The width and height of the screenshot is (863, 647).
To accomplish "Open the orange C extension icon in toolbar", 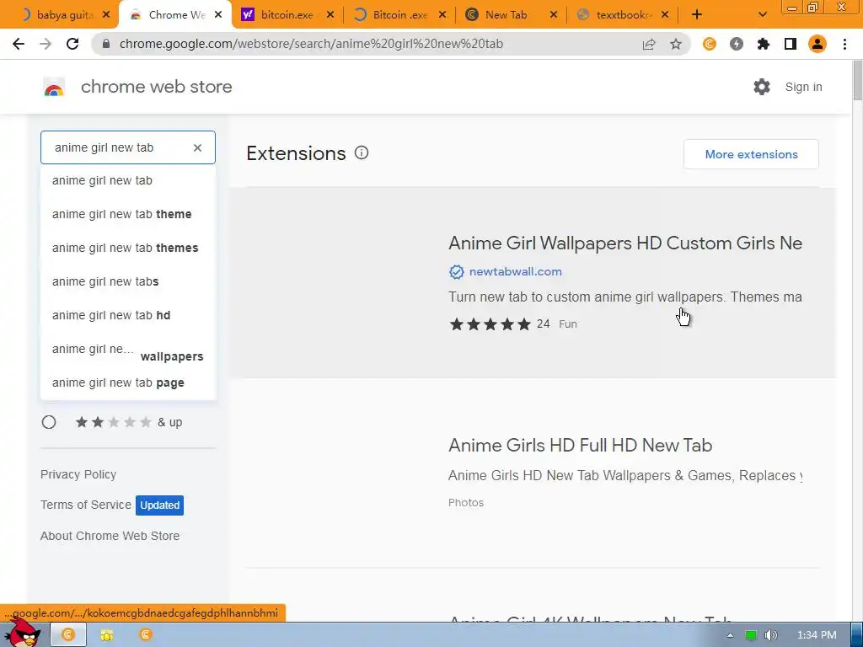I will click(710, 44).
